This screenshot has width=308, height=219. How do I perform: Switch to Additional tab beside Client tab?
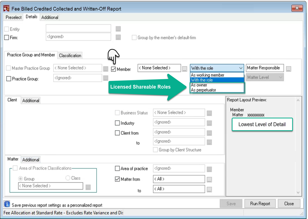(x=31, y=101)
